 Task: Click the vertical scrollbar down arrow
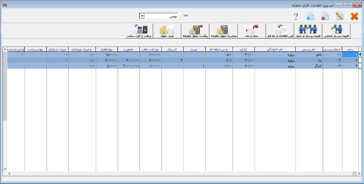pos(5,168)
